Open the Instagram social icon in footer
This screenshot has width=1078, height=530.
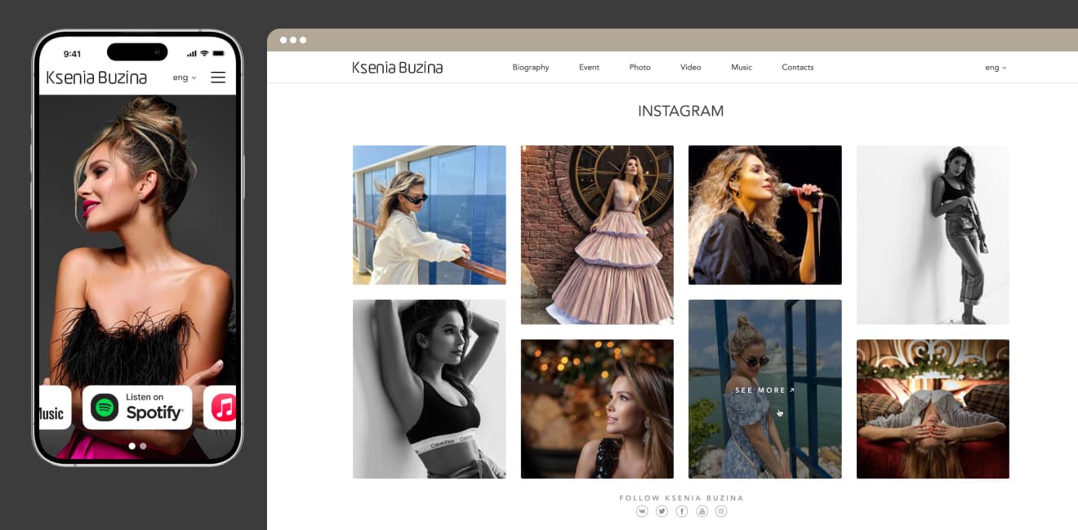tap(721, 511)
